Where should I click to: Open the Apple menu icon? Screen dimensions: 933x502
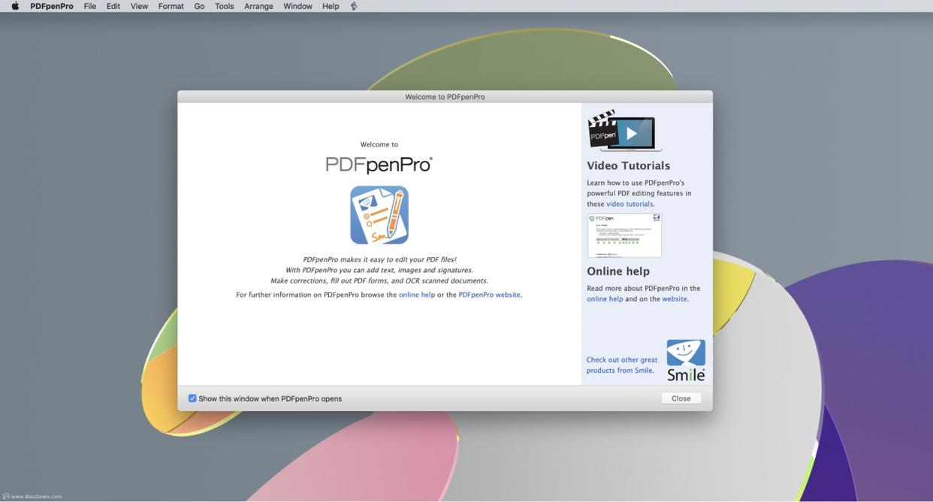14,6
